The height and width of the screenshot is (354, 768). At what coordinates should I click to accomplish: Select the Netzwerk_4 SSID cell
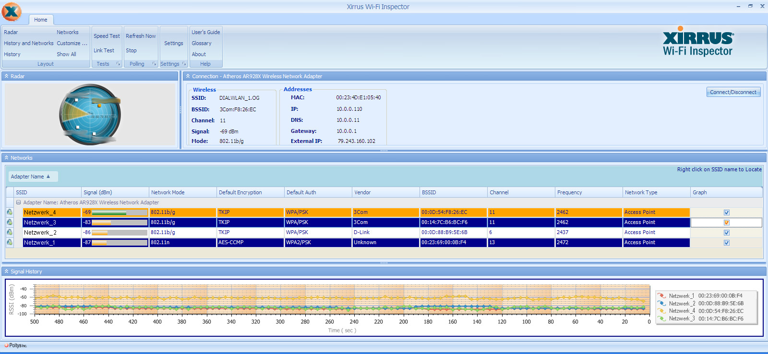52,212
